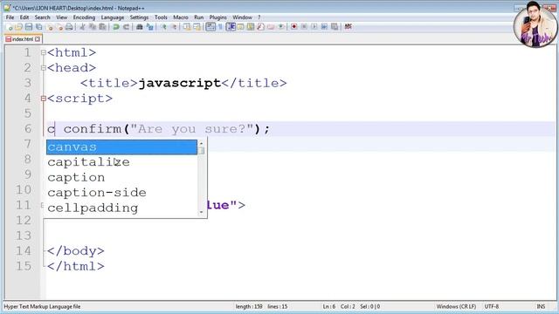Undo the last edit with green arrow

tap(116, 27)
